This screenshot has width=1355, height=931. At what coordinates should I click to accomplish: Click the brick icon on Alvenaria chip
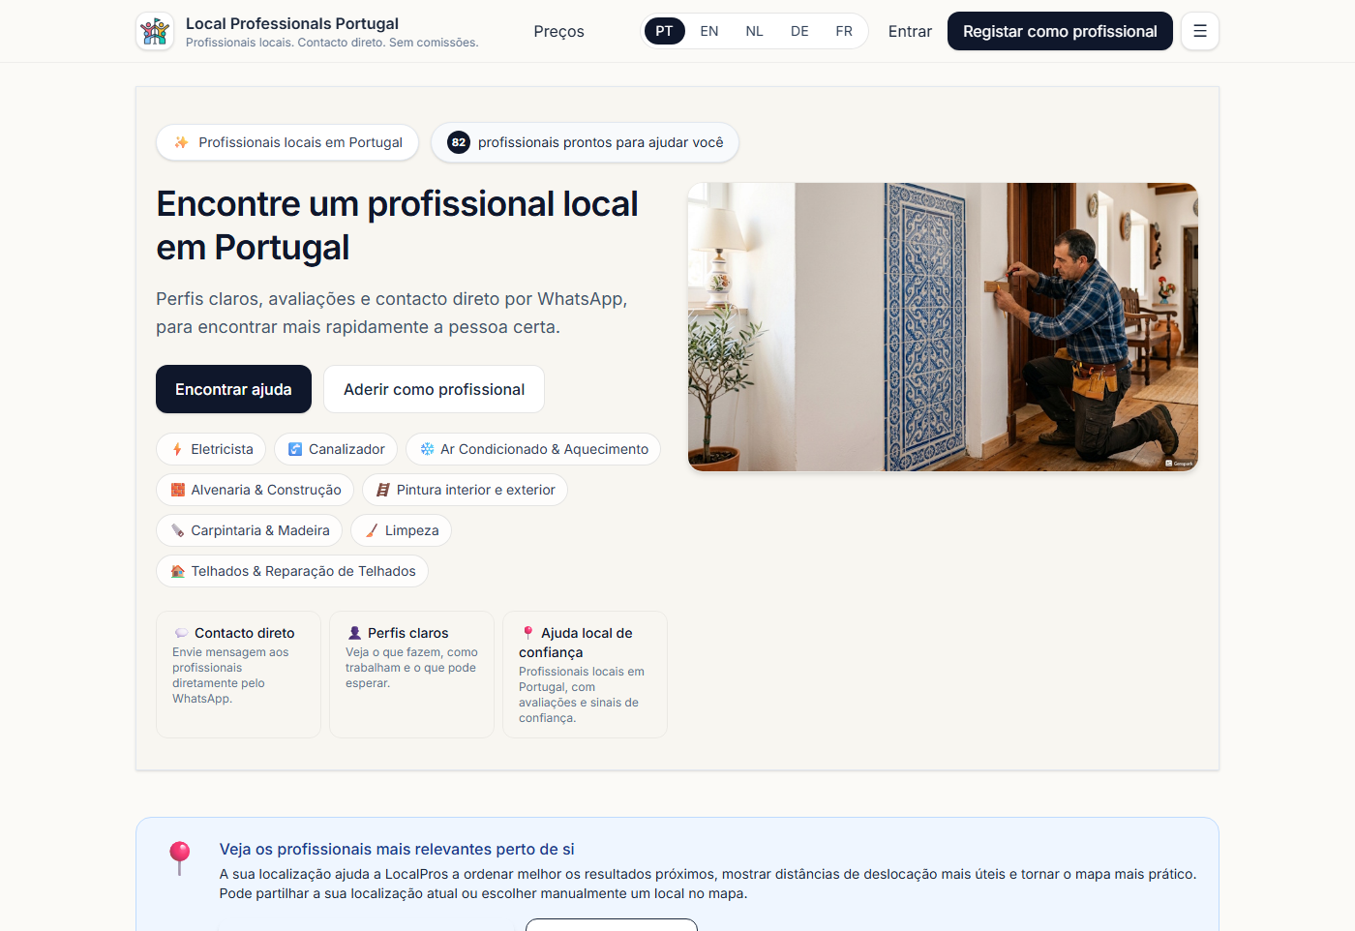click(178, 490)
